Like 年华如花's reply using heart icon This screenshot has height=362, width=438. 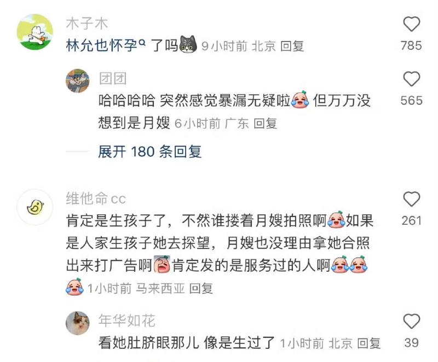(412, 322)
